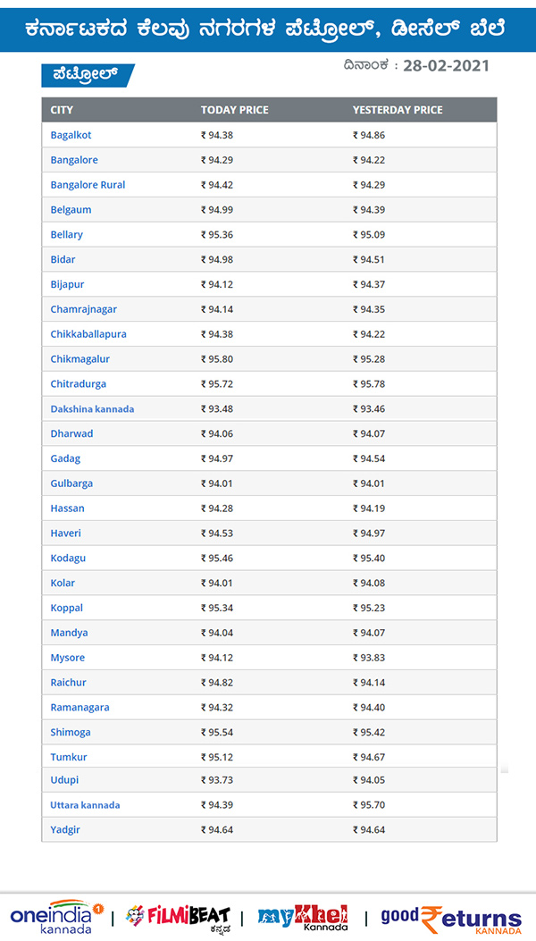Open the Oneindia Kannada logo

(56, 916)
